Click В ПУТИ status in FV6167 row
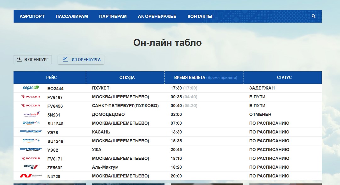Viewport: 340px width, 185px height. point(257,97)
